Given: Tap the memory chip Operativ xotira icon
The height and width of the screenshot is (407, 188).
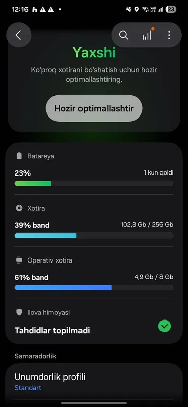Looking at the screenshot, I should (19, 260).
